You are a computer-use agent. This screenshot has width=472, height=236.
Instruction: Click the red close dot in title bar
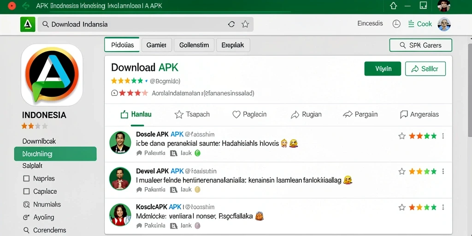pos(12,6)
